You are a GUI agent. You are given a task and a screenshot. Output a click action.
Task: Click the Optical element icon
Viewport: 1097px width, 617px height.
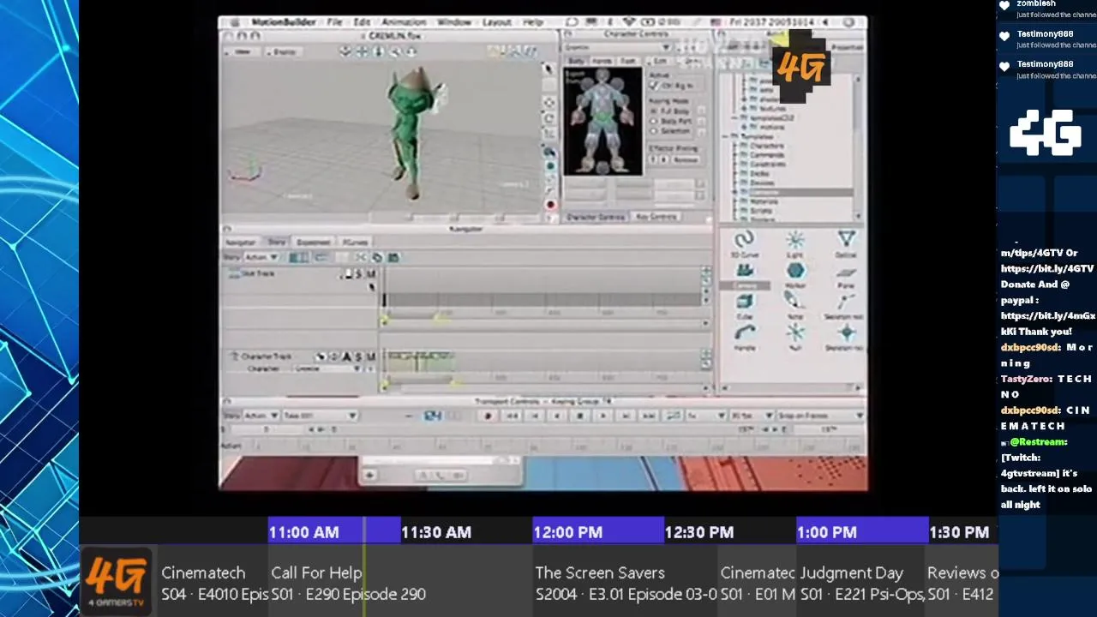coord(847,240)
